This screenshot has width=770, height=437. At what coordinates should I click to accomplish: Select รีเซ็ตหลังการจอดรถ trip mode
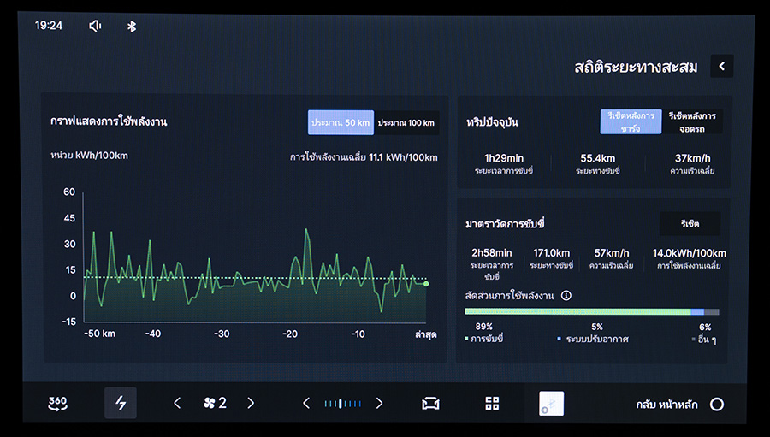[693, 121]
